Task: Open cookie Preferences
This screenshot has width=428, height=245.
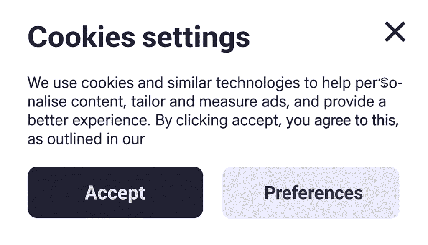Action: click(x=311, y=193)
